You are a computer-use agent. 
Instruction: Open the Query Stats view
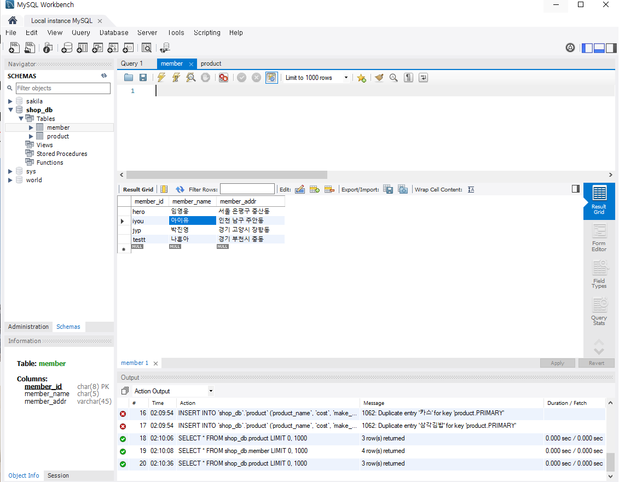(x=599, y=312)
